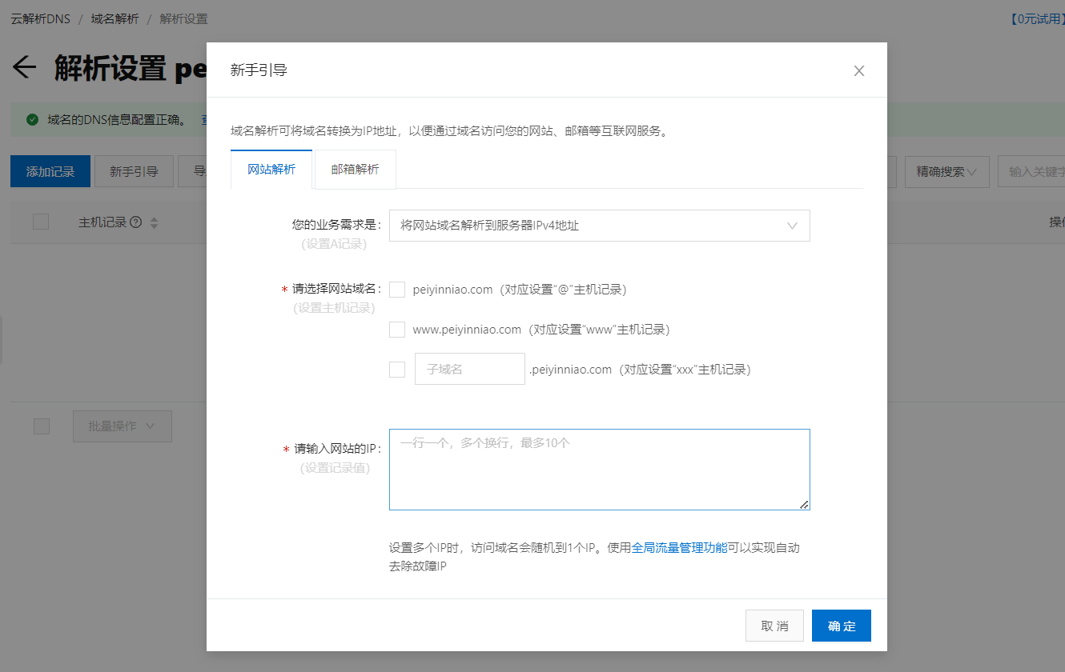Switch to the 网站解析 tab
The width and height of the screenshot is (1065, 672).
(x=271, y=169)
